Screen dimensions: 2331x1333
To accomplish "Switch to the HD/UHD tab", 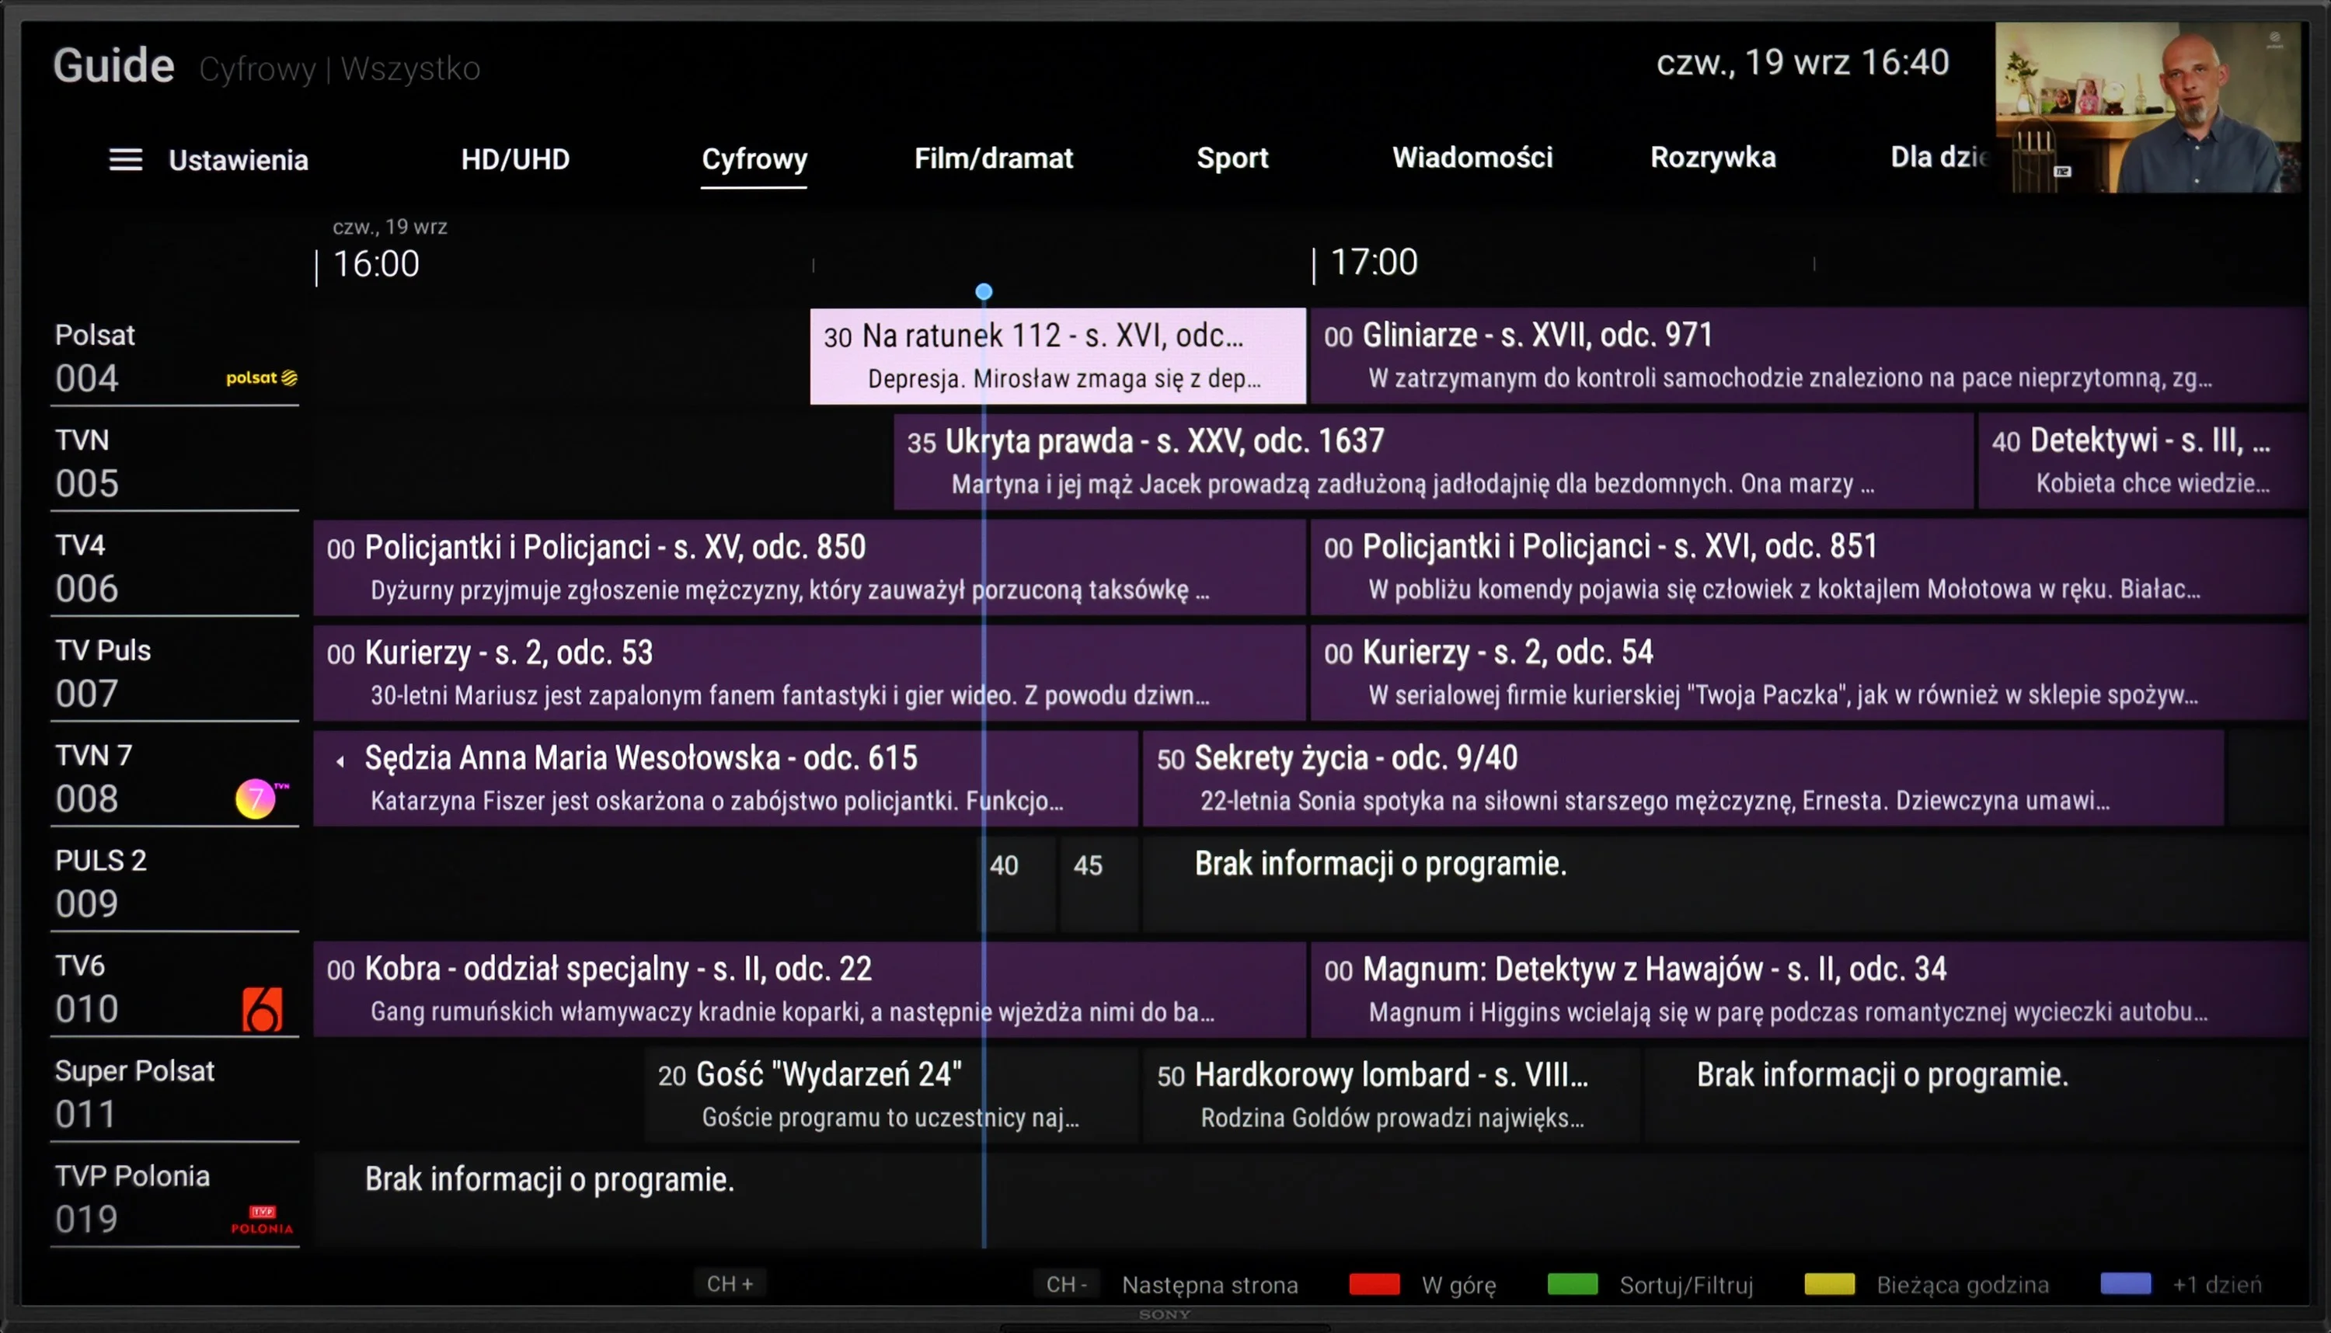I will pos(515,159).
